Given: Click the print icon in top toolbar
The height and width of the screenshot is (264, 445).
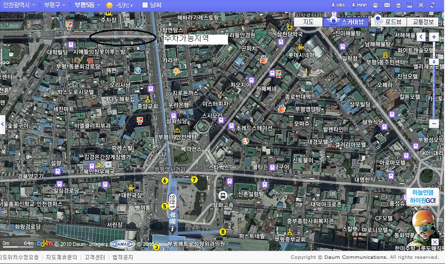Looking at the screenshot, I should [398, 5].
